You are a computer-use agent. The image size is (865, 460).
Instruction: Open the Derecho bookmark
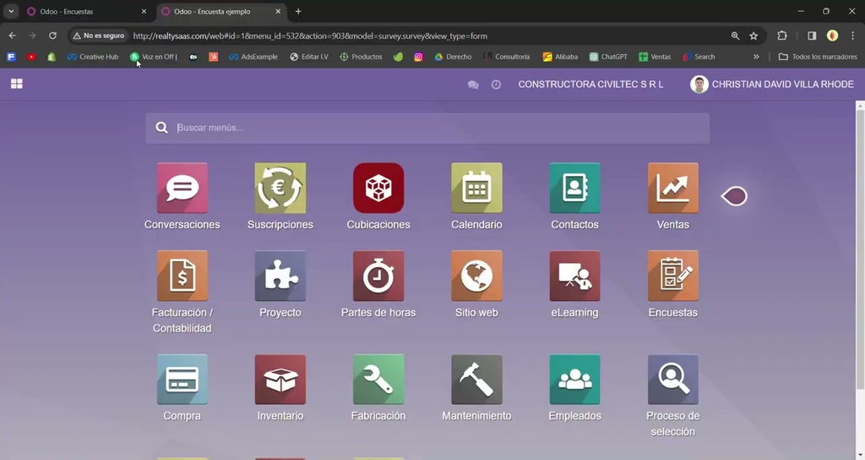(453, 57)
